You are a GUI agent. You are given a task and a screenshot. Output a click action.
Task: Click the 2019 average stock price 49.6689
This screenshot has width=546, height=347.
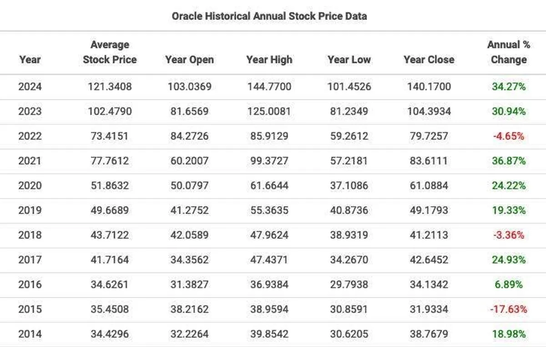(110, 210)
